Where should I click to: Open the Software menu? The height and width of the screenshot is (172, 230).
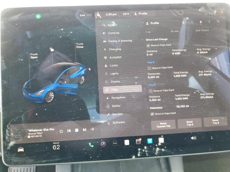[x=116, y=123]
